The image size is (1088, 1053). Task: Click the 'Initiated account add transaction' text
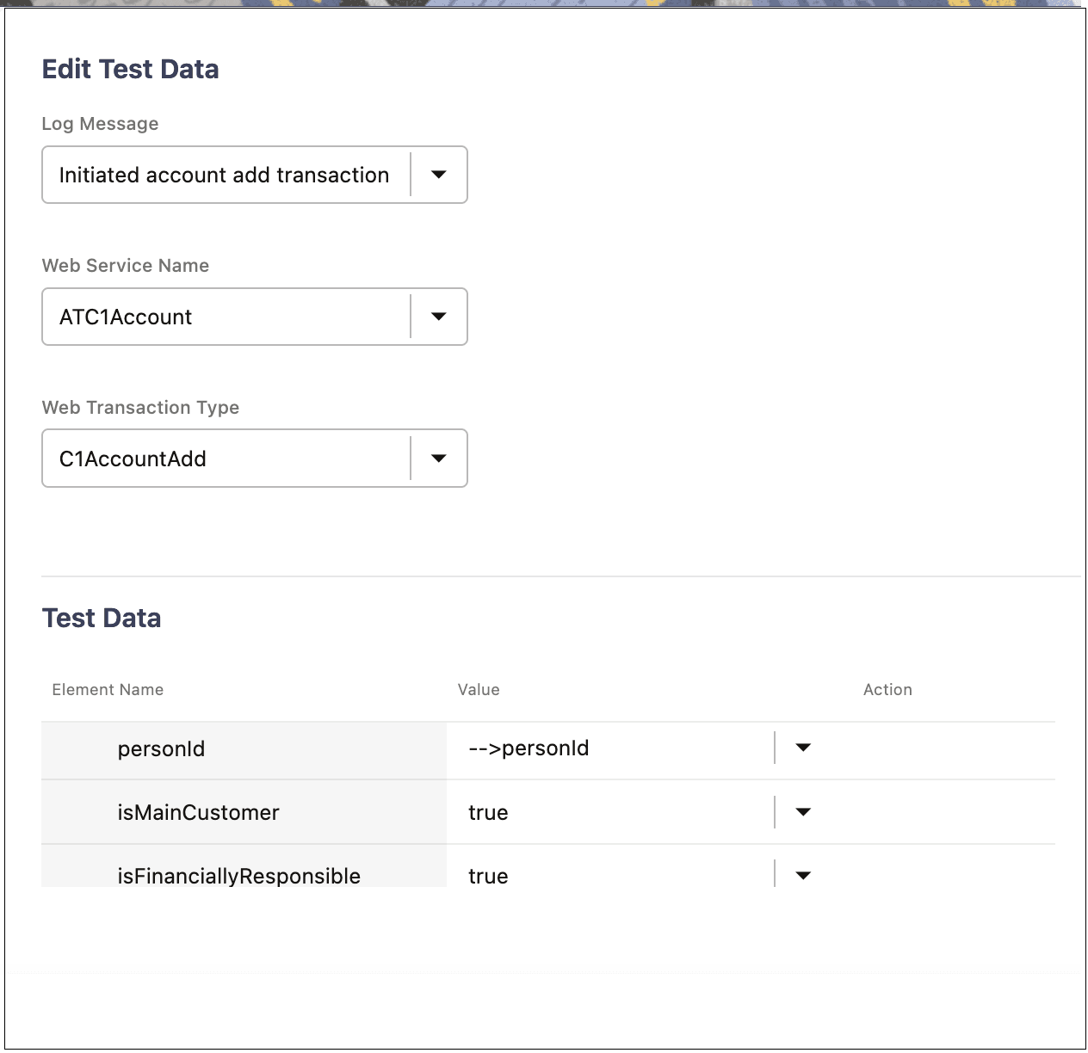point(224,175)
